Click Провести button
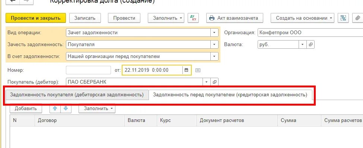363x148 pixels. (x=124, y=18)
